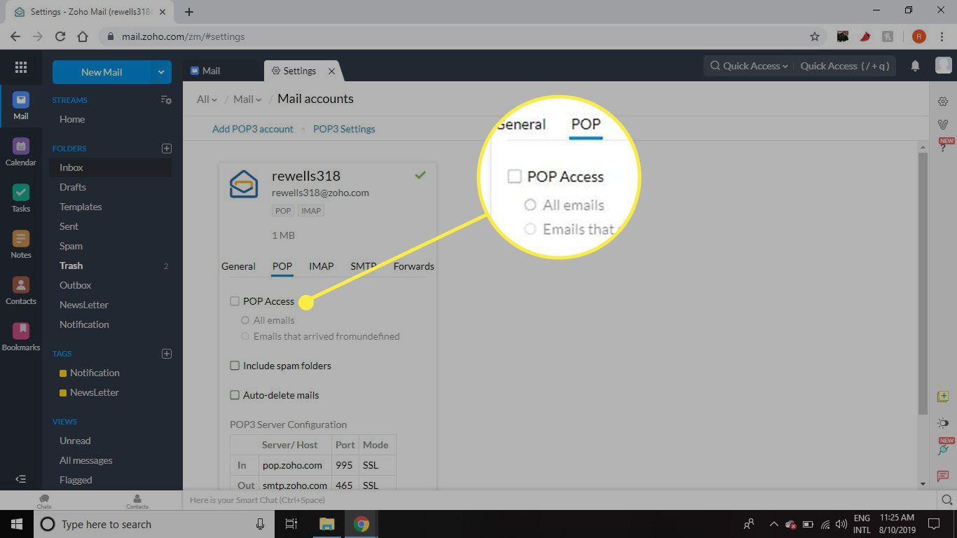Open POP3 Settings link
Image resolution: width=957 pixels, height=538 pixels.
[x=344, y=129]
